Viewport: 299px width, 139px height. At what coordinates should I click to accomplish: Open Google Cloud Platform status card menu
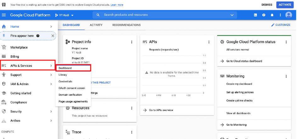coord(286,42)
